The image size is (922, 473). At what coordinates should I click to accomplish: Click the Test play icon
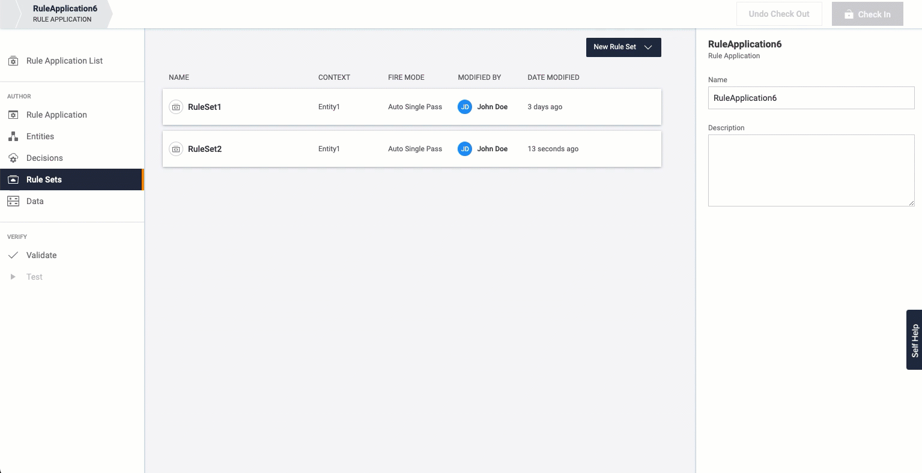point(13,277)
